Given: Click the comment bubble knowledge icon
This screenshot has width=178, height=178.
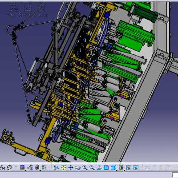Looking at the screenshot, I should pos(10,167).
